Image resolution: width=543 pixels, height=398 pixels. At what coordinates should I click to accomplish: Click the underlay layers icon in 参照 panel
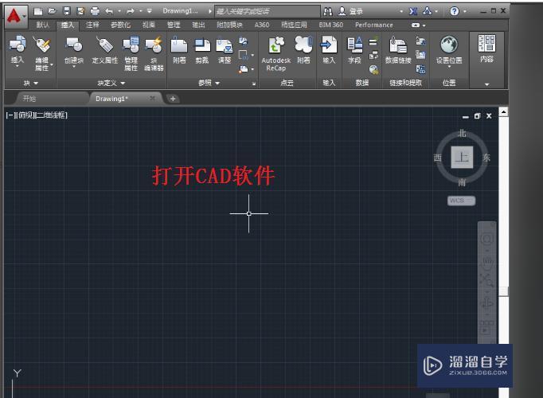244,41
